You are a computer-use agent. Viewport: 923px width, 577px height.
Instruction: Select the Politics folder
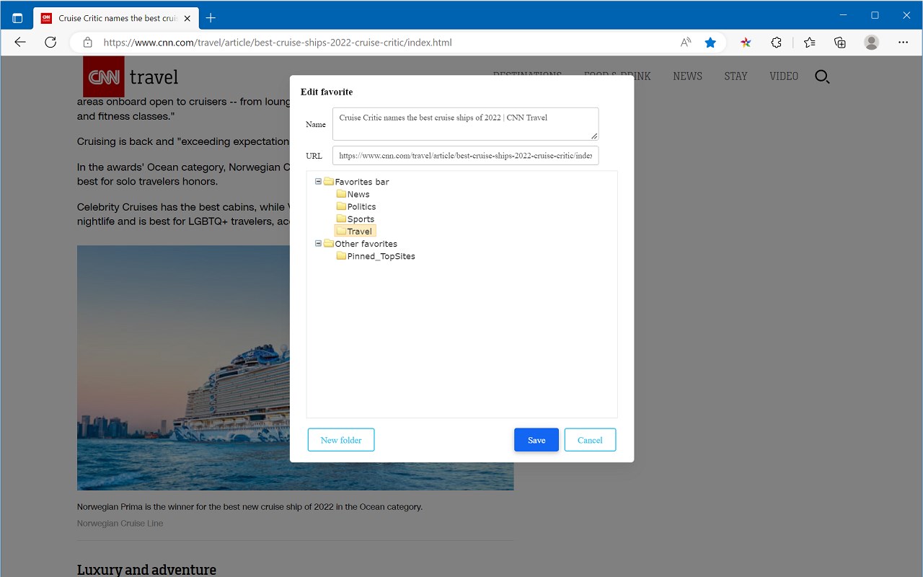point(356,206)
